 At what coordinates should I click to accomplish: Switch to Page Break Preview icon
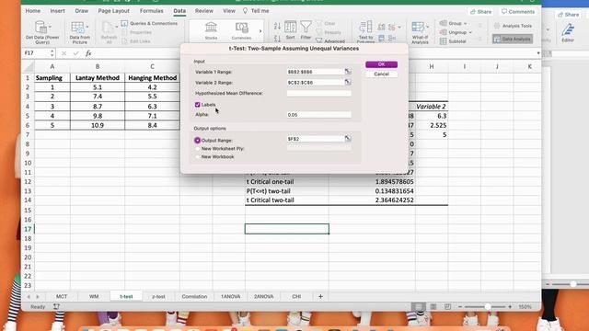coord(447,306)
